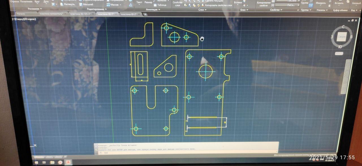
Task: Click Копирование свойств match properties
Action: point(264,4)
